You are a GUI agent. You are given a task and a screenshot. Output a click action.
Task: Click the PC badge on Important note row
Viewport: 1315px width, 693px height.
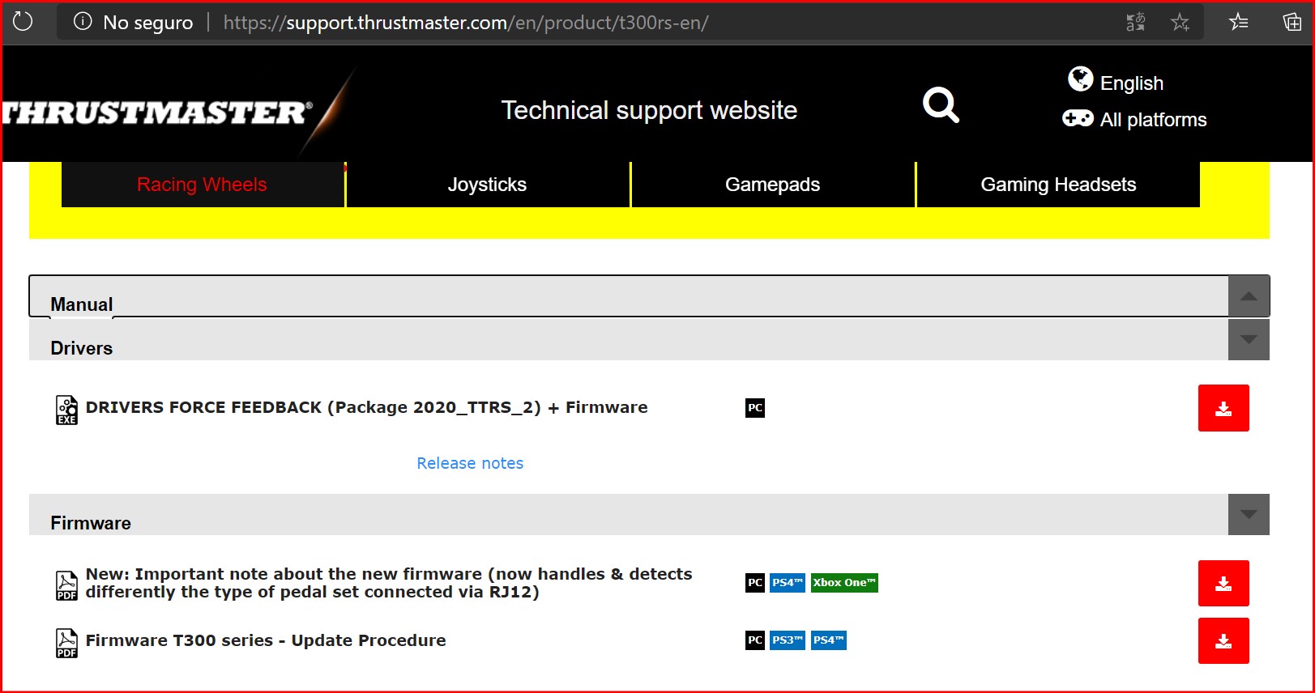754,583
